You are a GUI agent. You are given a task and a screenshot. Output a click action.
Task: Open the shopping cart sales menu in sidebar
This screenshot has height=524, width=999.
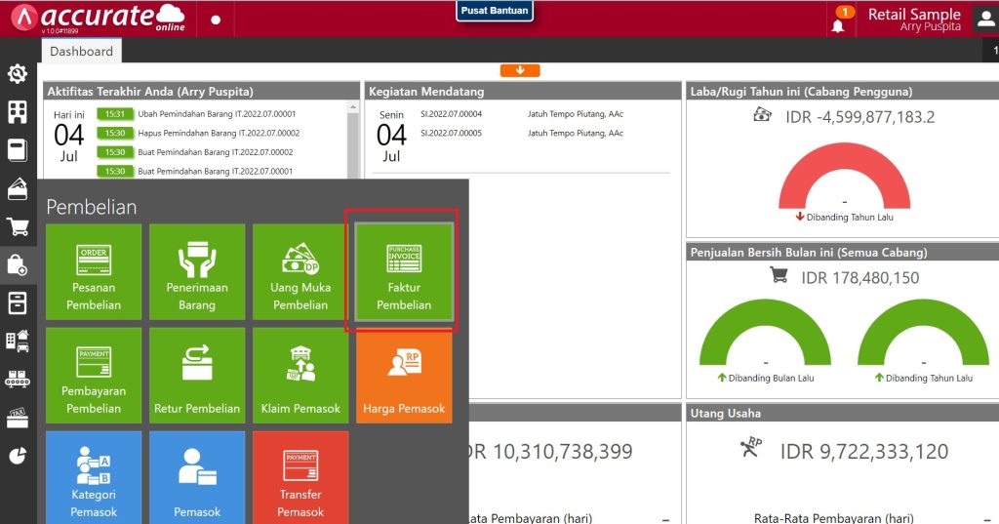click(17, 227)
